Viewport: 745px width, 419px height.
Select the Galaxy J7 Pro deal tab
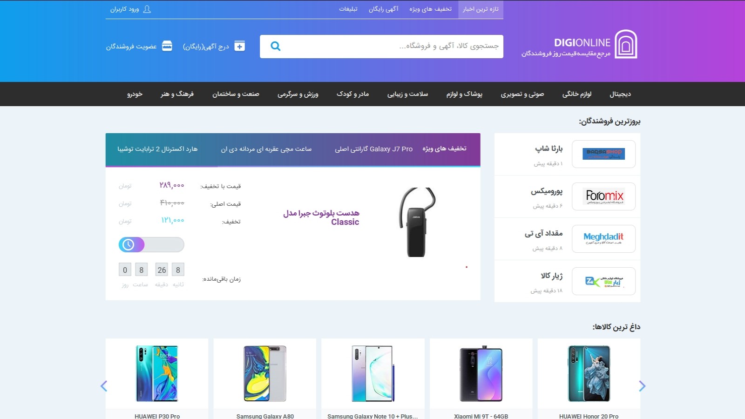374,149
